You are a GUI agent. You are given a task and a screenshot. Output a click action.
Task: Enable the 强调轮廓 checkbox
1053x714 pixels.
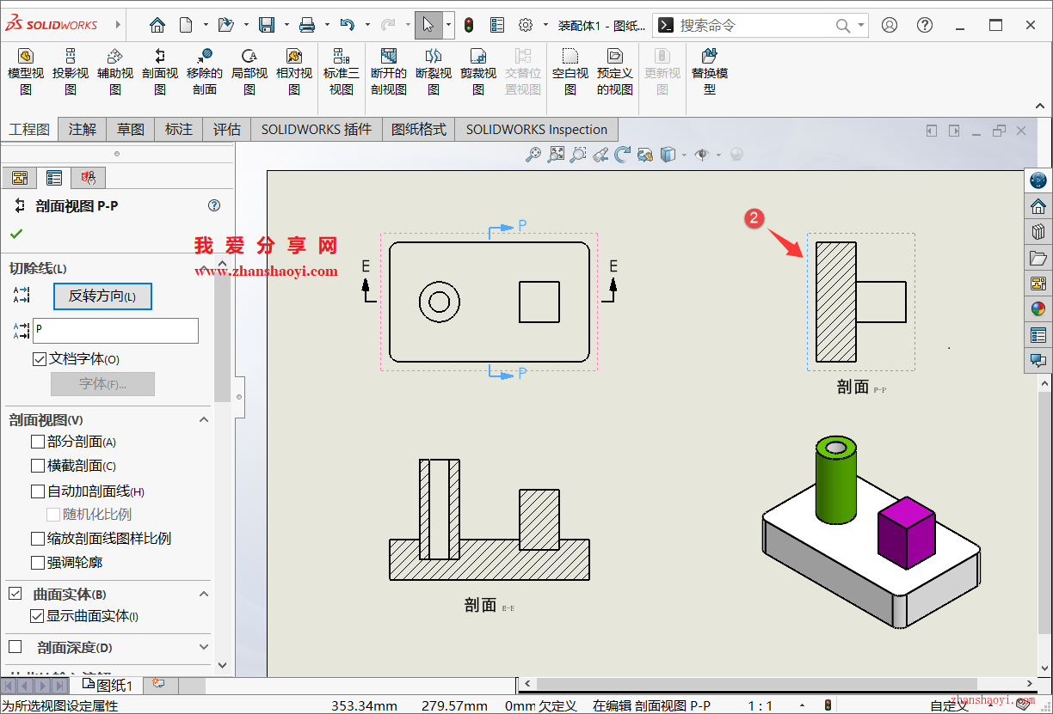click(38, 563)
